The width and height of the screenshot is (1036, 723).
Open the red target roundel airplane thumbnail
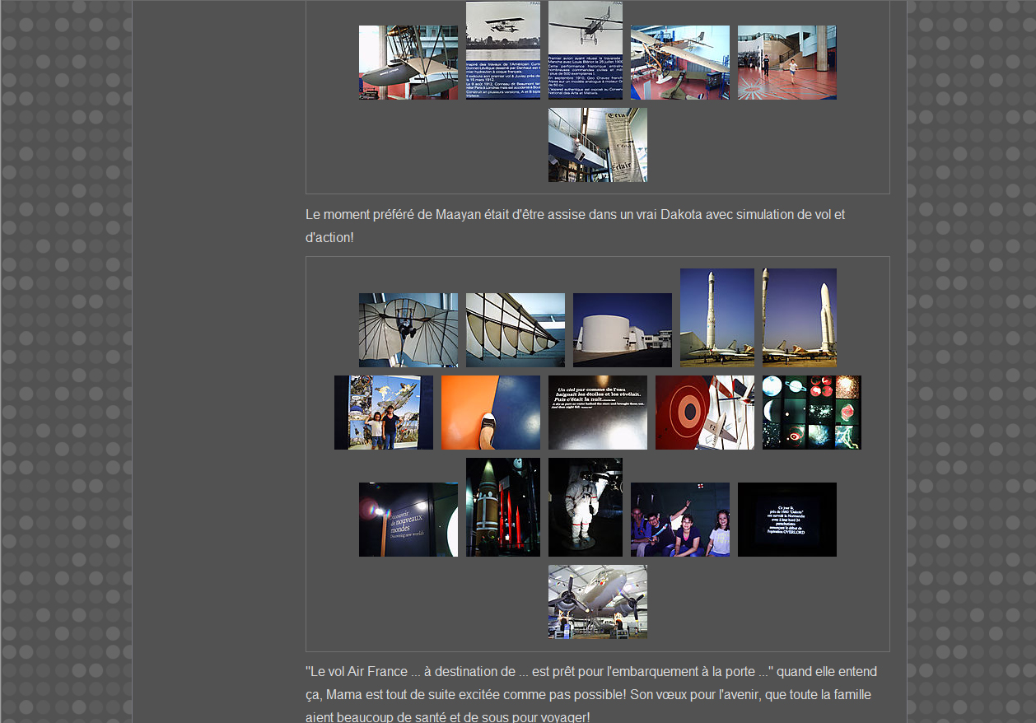(x=704, y=412)
